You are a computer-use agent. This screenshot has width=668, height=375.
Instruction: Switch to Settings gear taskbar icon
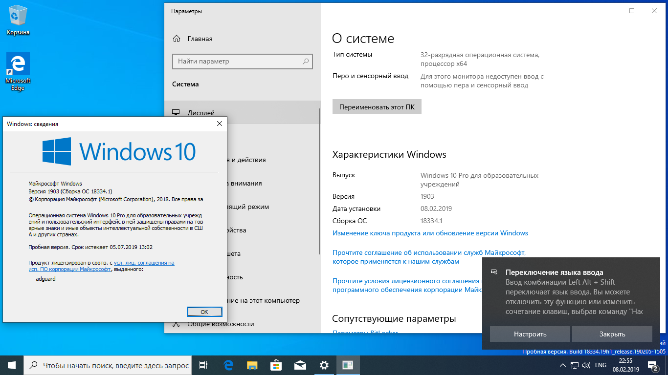(324, 365)
